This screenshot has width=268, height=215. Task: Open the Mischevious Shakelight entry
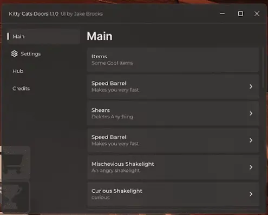tap(173, 167)
